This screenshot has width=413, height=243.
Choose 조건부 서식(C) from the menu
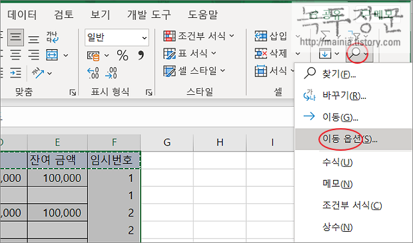[353, 205]
